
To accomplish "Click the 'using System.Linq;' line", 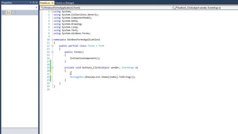I will [66, 27].
